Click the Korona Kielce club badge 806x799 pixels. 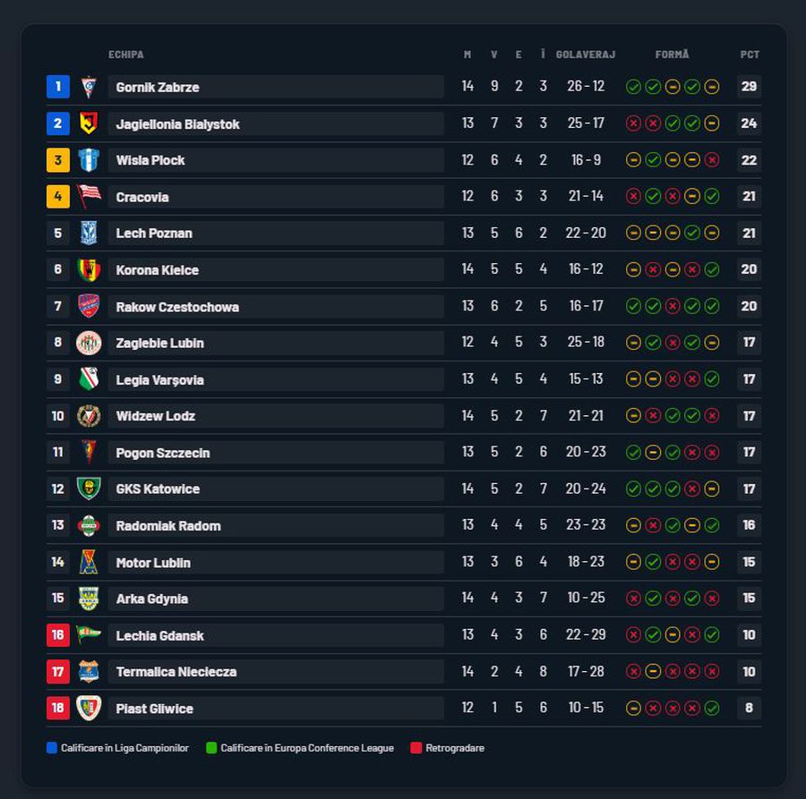point(88,269)
